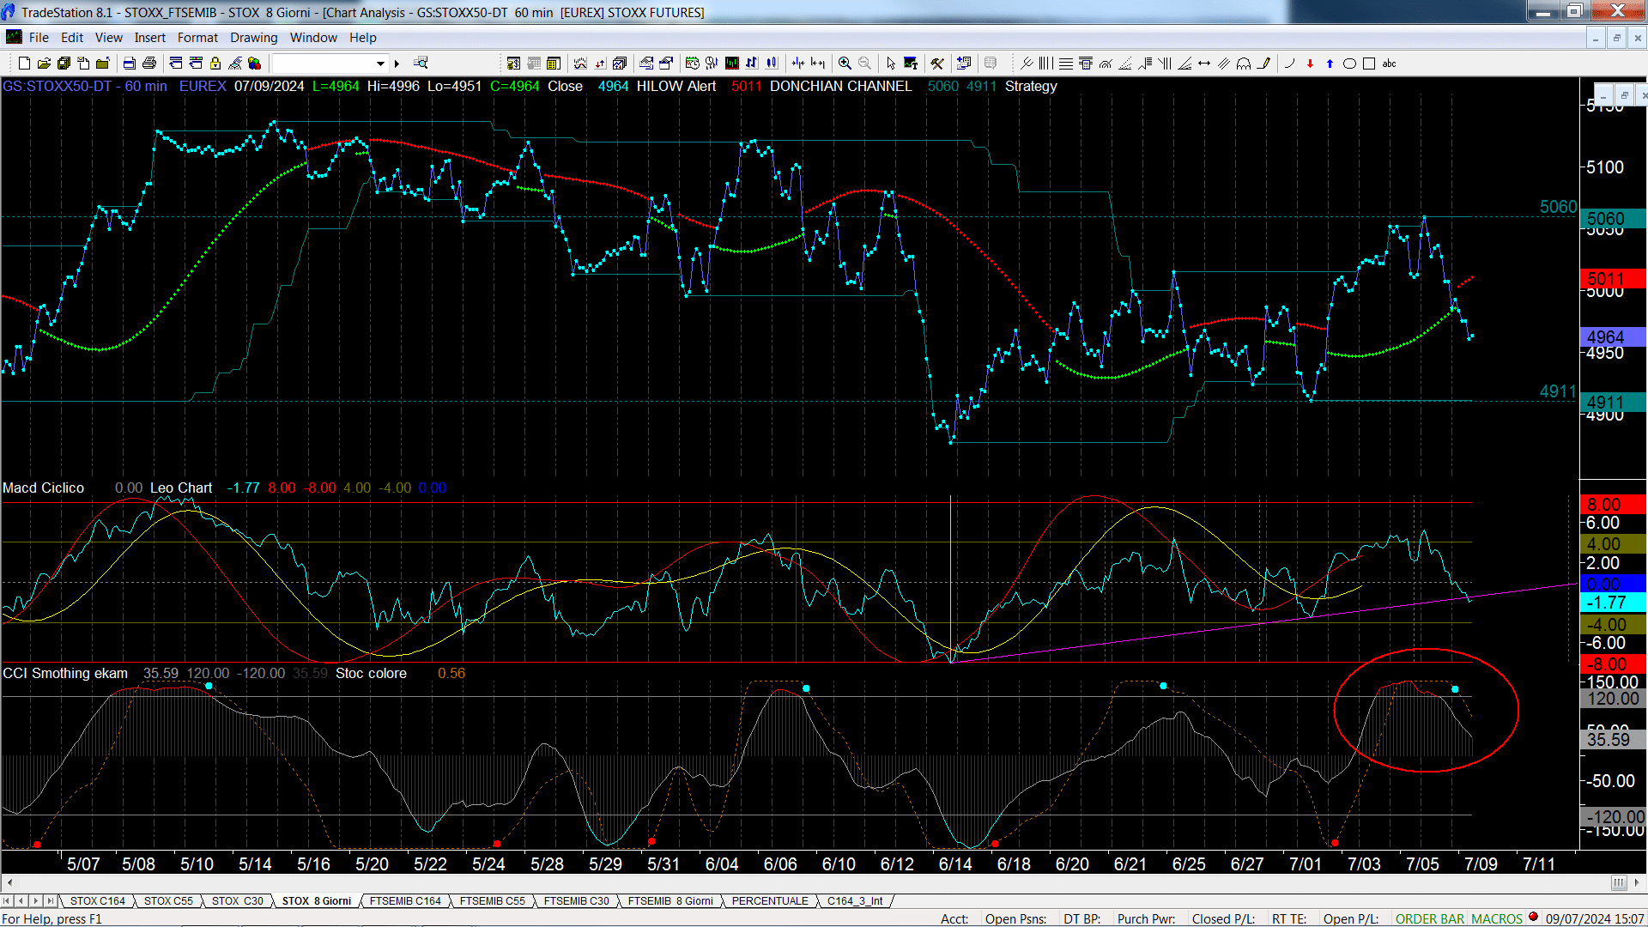The image size is (1648, 927).
Task: Click the red and blue arrows strategy icon
Action: point(600,64)
